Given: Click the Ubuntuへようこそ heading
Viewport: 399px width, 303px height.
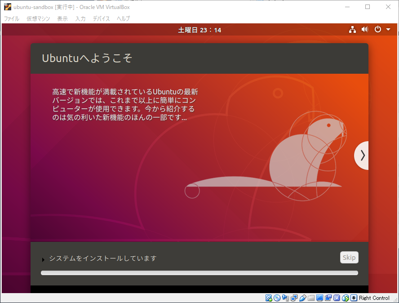Looking at the screenshot, I should tap(87, 58).
